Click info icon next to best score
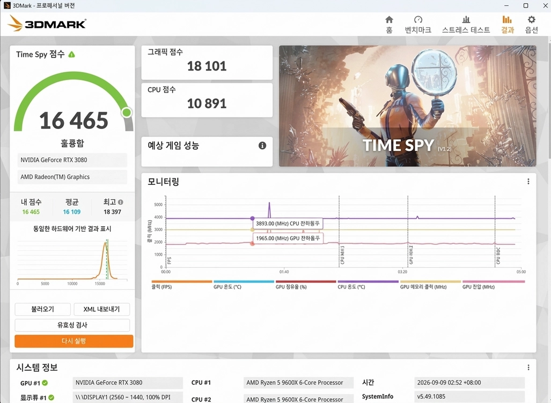 (121, 202)
